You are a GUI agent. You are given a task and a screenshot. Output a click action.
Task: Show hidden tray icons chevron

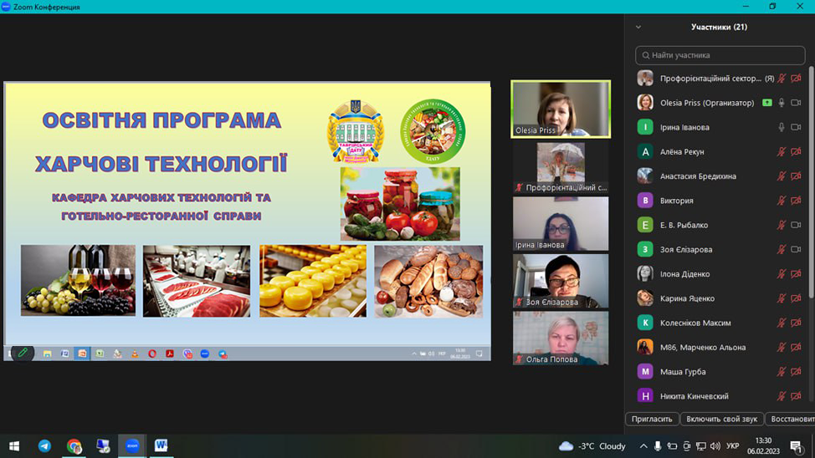643,446
